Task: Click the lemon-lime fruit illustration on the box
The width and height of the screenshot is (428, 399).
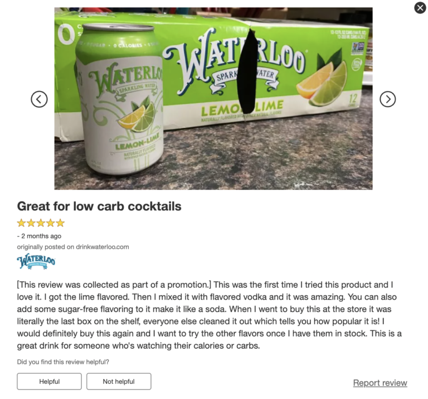Action: (x=322, y=80)
